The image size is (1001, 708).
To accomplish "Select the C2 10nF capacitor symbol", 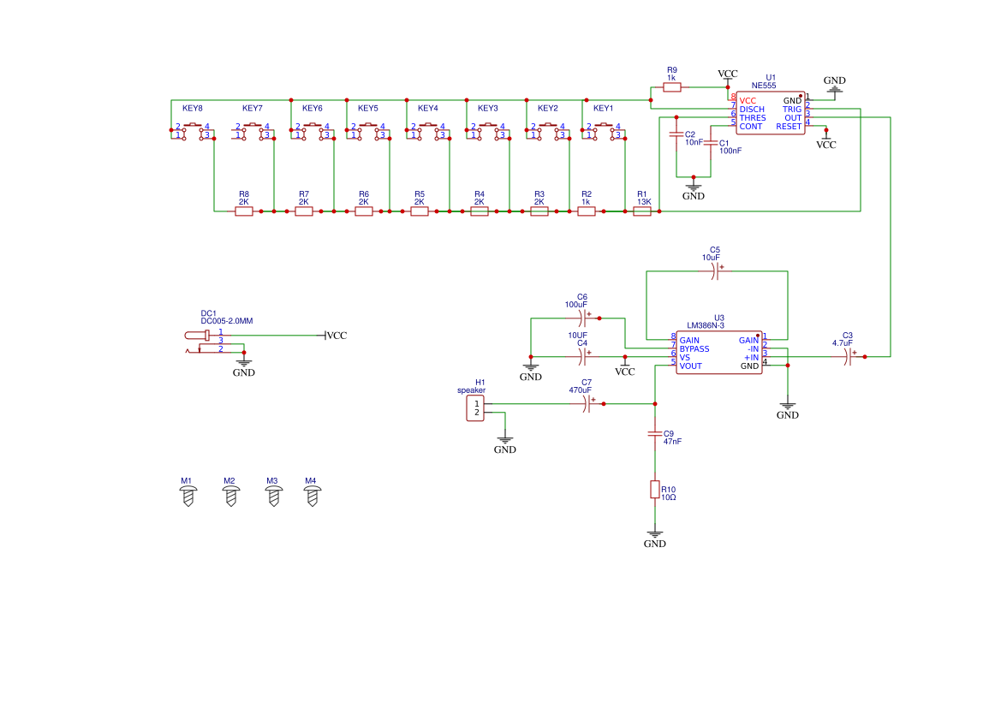I will point(676,134).
